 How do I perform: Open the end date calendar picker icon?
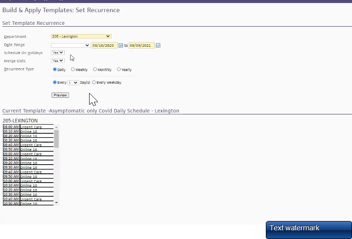point(158,45)
